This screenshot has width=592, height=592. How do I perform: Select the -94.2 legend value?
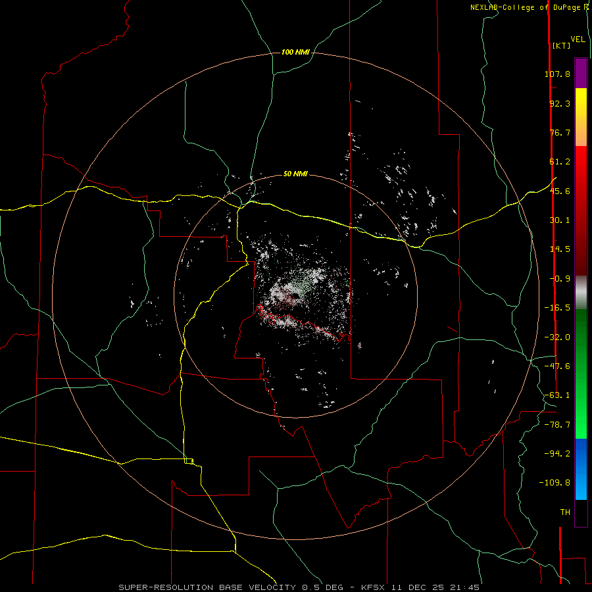tap(557, 453)
